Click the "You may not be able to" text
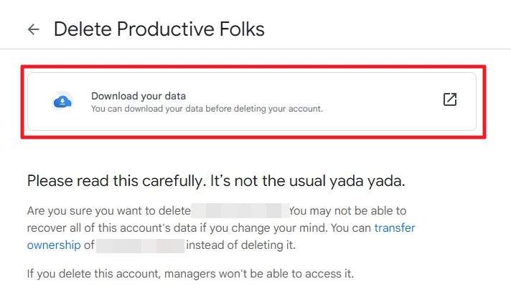The width and height of the screenshot is (511, 294). tap(348, 211)
